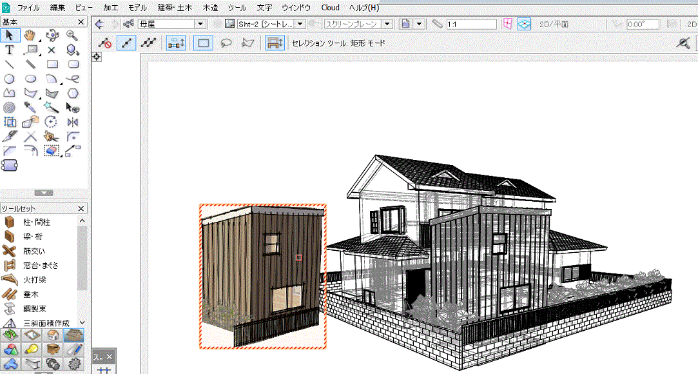The width and height of the screenshot is (698, 374).
Task: Expand the Sht-2 sheet layer dropdown
Action: (300, 24)
